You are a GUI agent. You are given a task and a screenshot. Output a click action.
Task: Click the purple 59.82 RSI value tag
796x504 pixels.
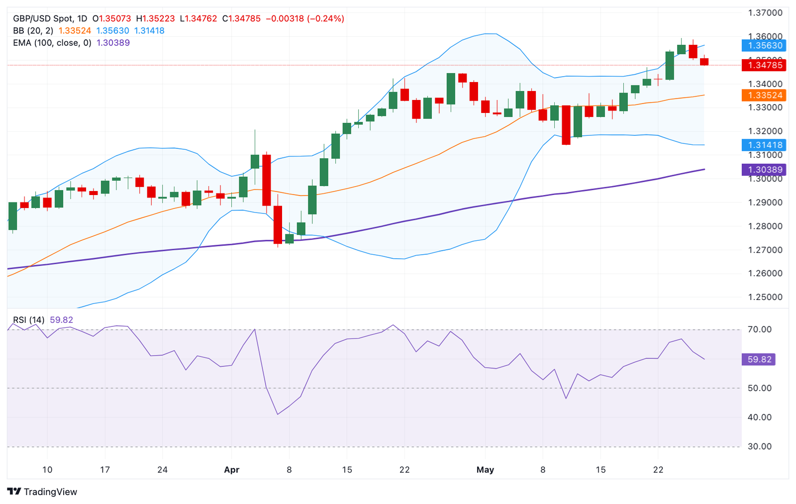click(x=758, y=359)
